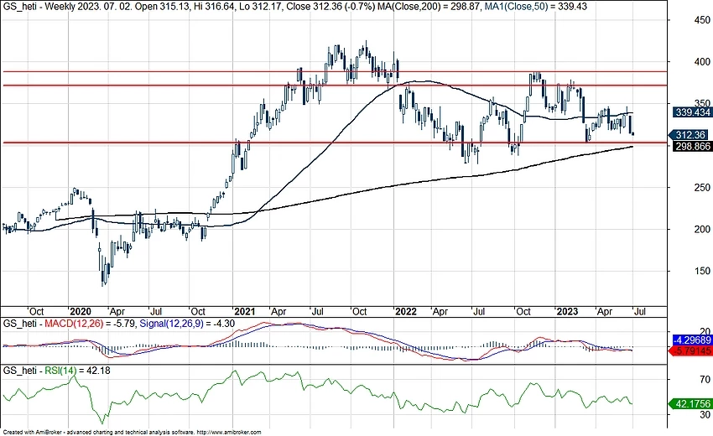
Task: Click the 339.434 moving average price tag
Action: click(691, 112)
